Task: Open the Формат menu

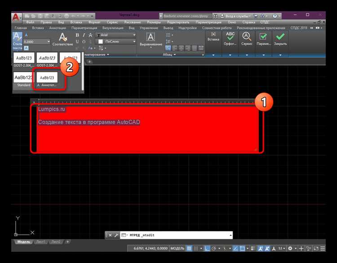Action: 94,22
